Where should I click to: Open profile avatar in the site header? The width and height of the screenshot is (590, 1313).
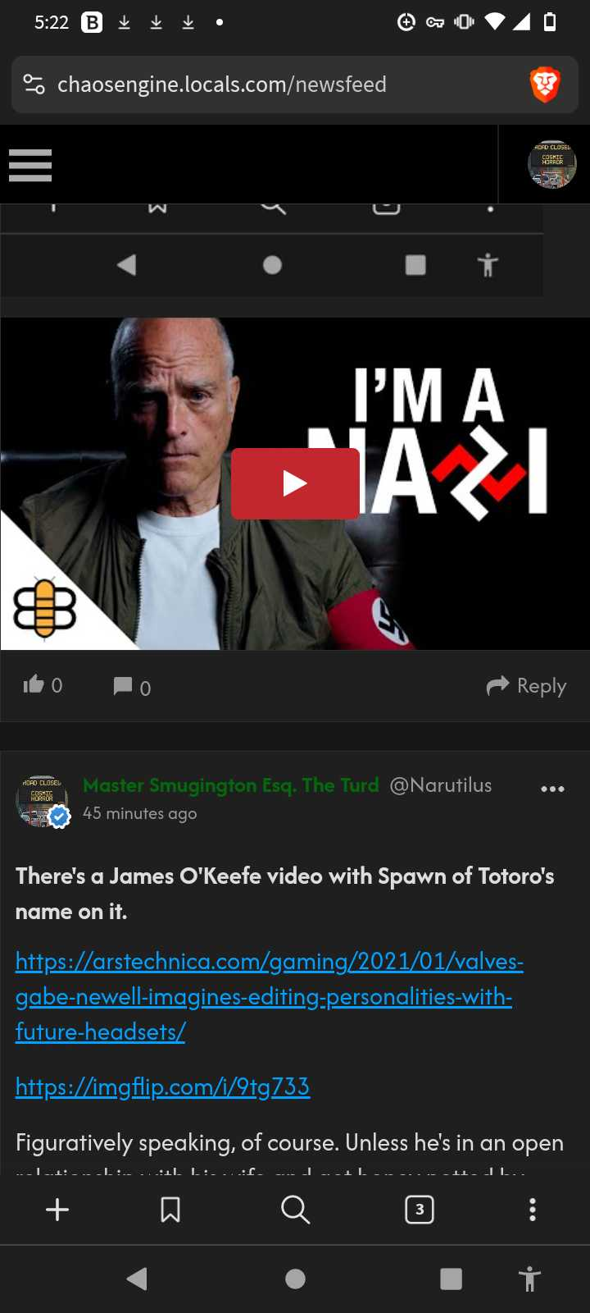tap(551, 164)
